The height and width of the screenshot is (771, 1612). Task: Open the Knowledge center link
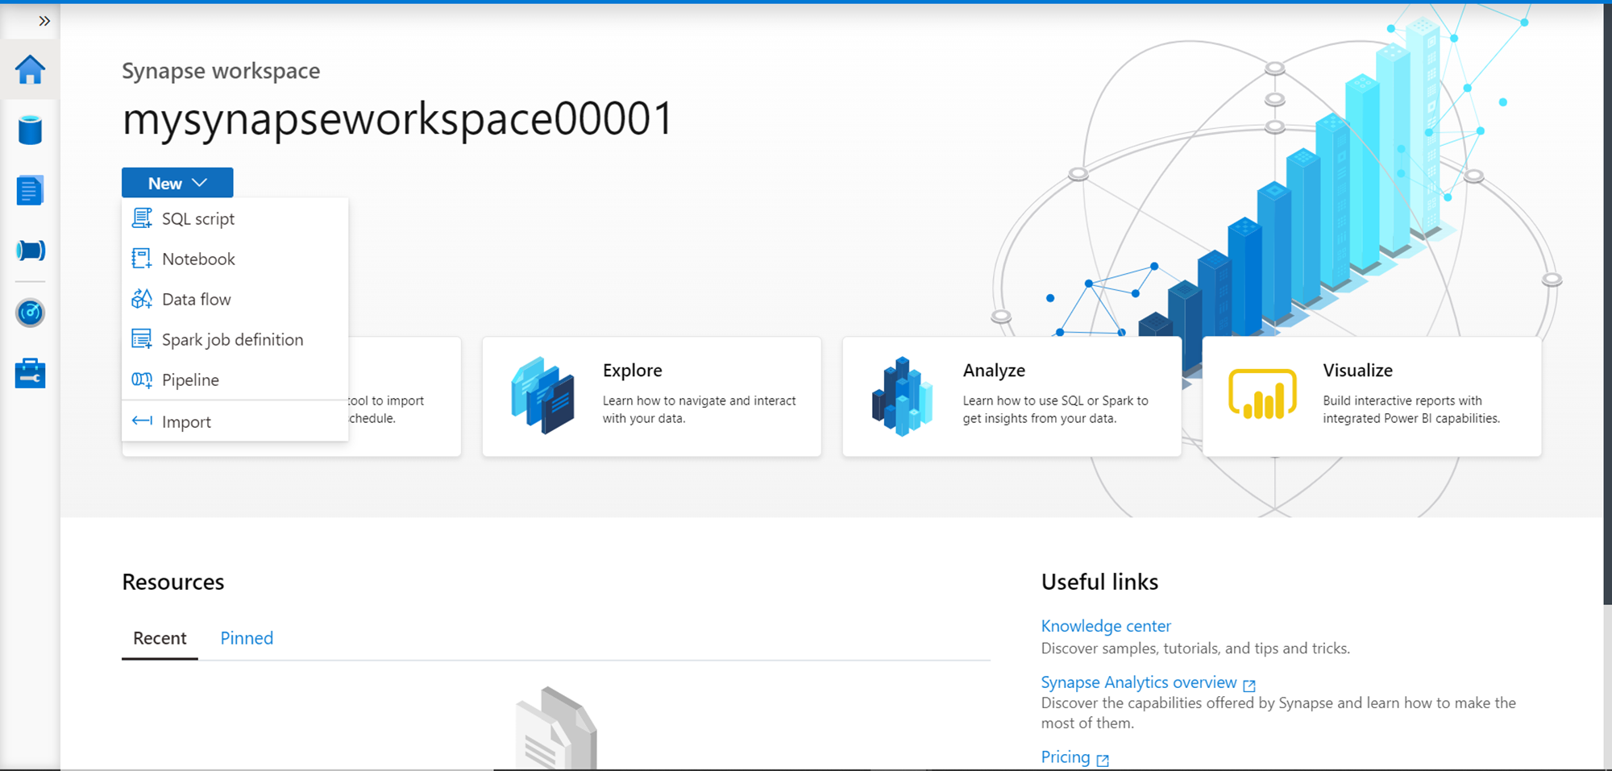(x=1106, y=626)
